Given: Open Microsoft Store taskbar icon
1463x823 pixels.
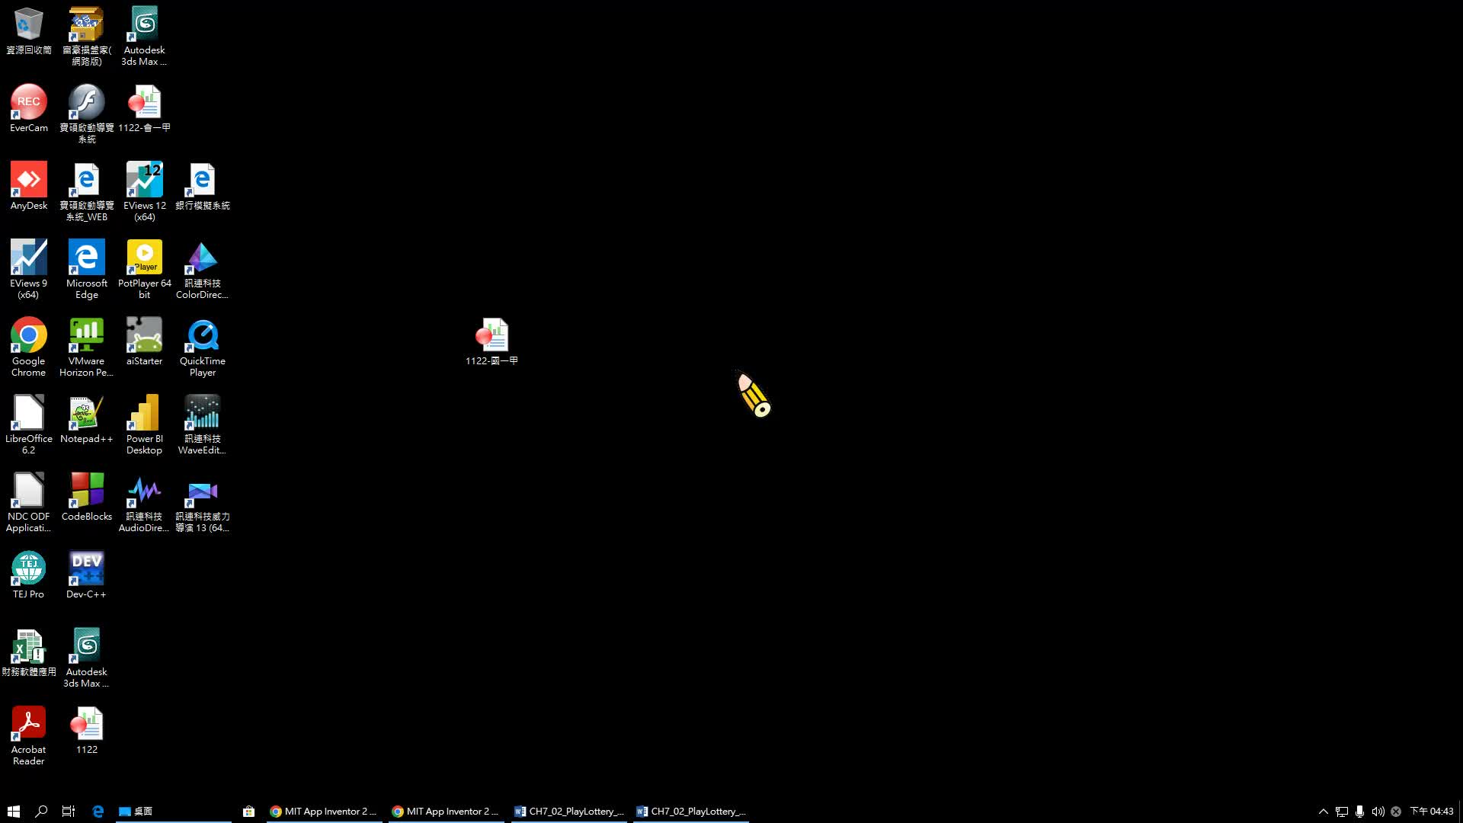Looking at the screenshot, I should coord(248,812).
